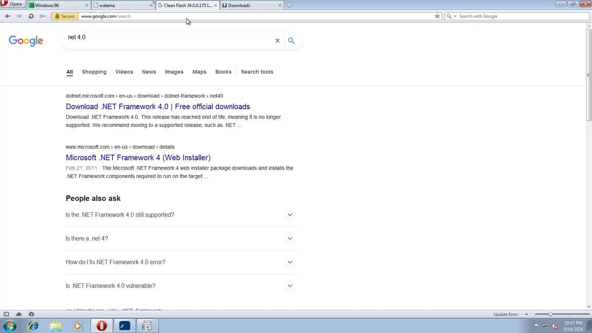This screenshot has width=592, height=333.
Task: Open Action Center flag icon
Action: pos(536,326)
